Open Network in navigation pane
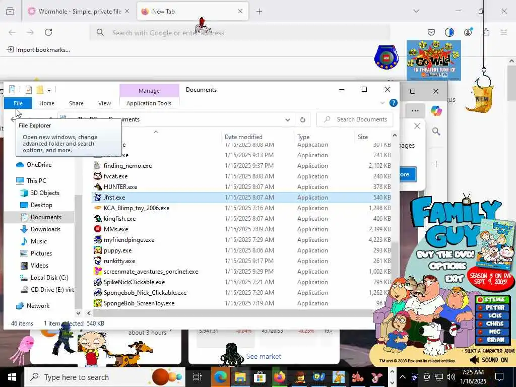 pyautogui.click(x=38, y=306)
